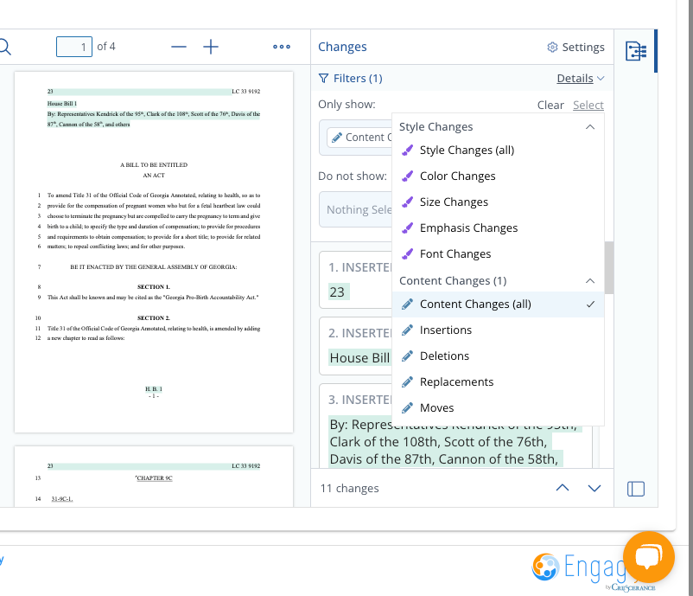The height and width of the screenshot is (596, 693).
Task: Click the search magnifier icon
Action: pyautogui.click(x=4, y=47)
